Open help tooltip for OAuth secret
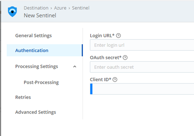 125,58
